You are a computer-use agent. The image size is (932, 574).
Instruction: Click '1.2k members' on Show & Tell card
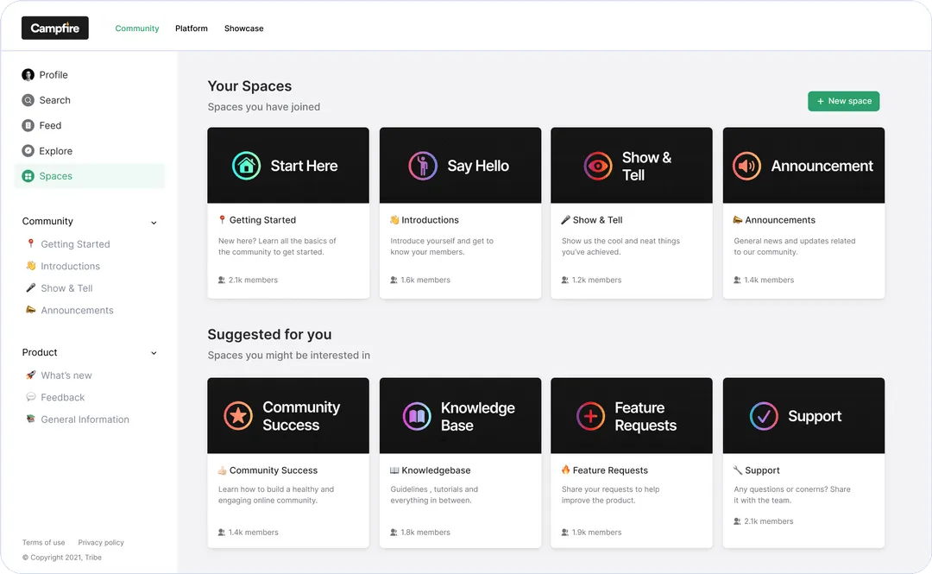597,281
